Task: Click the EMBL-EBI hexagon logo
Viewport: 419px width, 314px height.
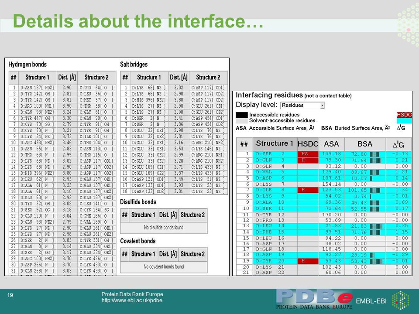Action: coord(400,300)
